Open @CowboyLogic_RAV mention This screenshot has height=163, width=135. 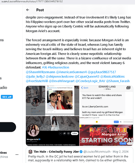(90, 81)
